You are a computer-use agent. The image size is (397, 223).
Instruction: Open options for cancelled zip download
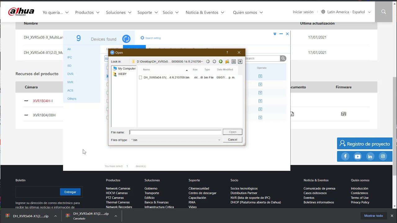116,216
